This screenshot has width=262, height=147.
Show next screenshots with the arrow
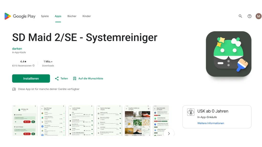169,133
